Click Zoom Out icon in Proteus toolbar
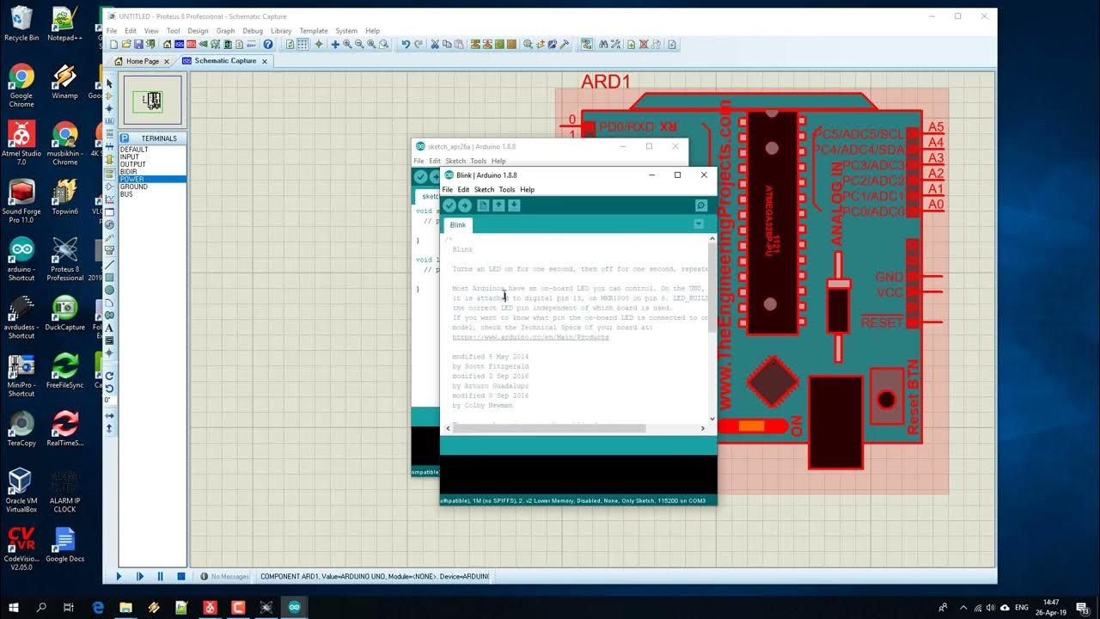The height and width of the screenshot is (619, 1100). (359, 44)
